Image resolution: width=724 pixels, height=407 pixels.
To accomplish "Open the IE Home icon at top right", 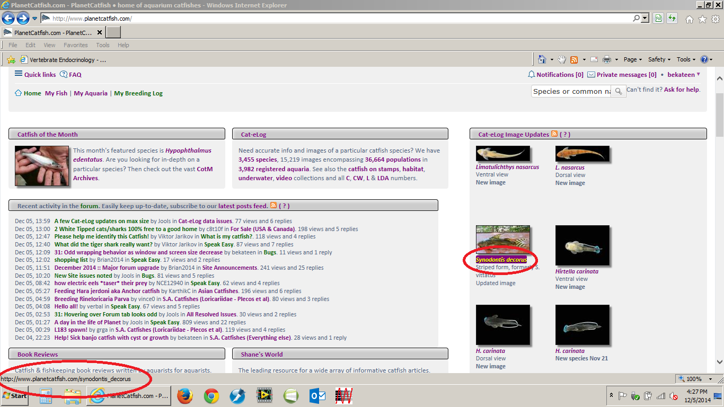I will [x=690, y=19].
